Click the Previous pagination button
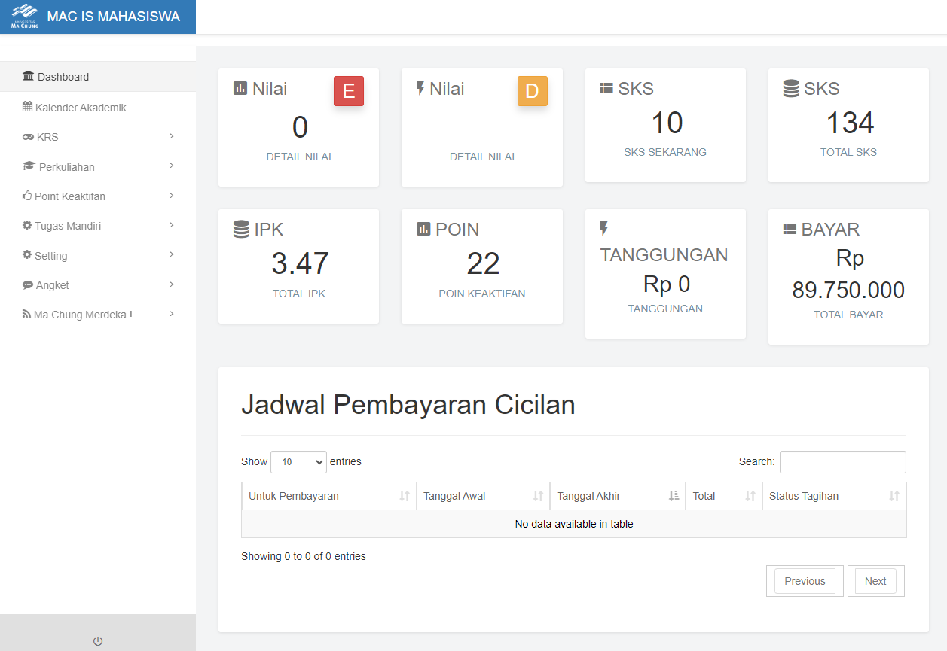The height and width of the screenshot is (651, 947). [805, 581]
